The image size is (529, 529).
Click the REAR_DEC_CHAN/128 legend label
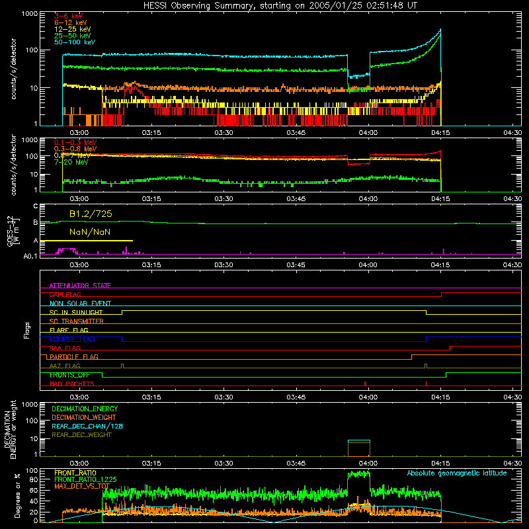click(x=87, y=426)
